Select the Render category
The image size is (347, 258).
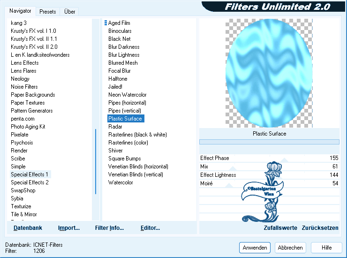click(x=19, y=151)
